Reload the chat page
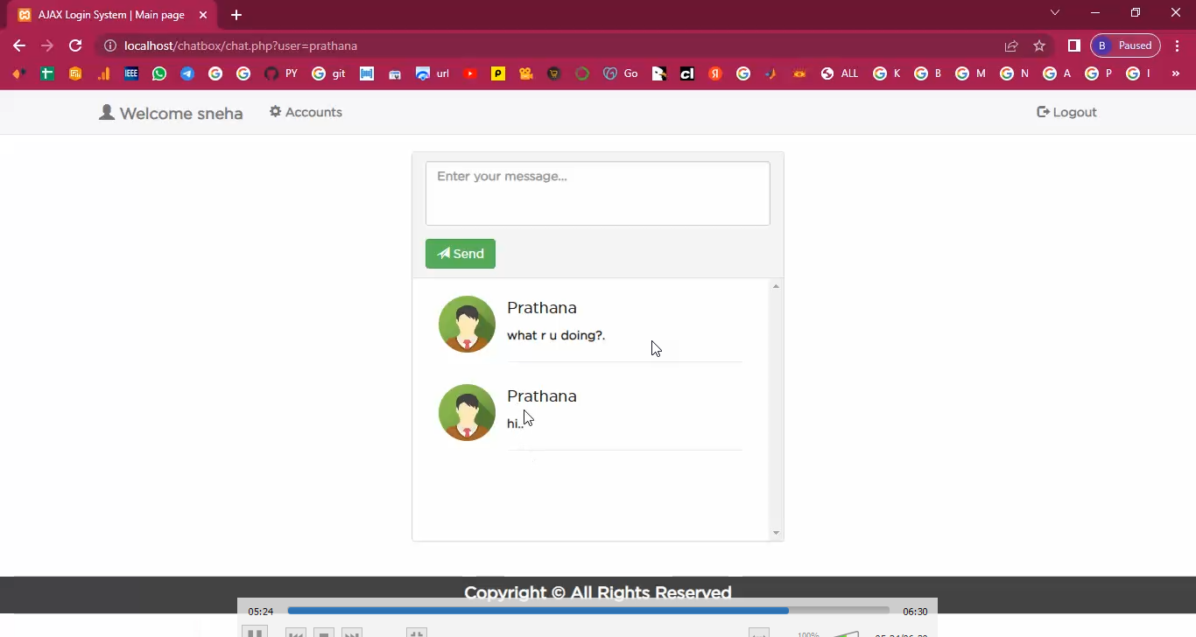The width and height of the screenshot is (1196, 637). click(x=75, y=45)
